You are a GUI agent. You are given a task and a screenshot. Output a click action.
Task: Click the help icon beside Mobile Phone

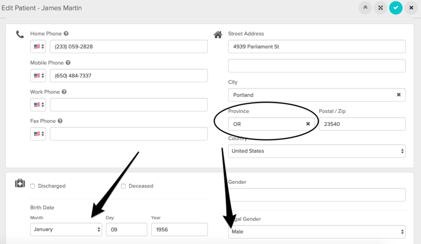coord(68,63)
